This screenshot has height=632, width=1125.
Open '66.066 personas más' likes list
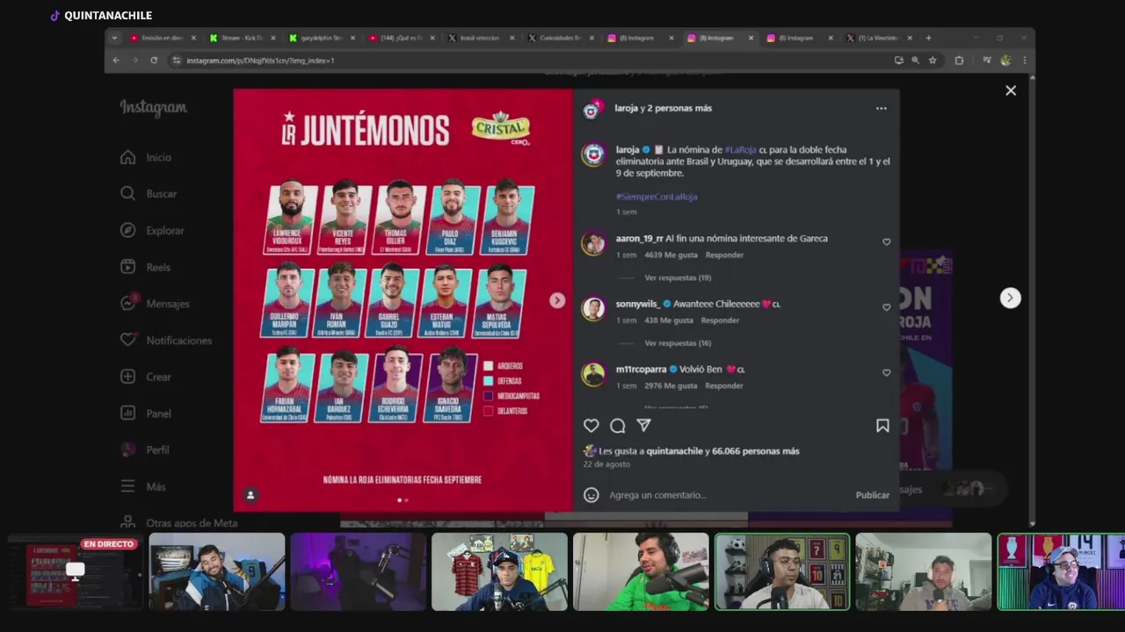[x=756, y=451]
